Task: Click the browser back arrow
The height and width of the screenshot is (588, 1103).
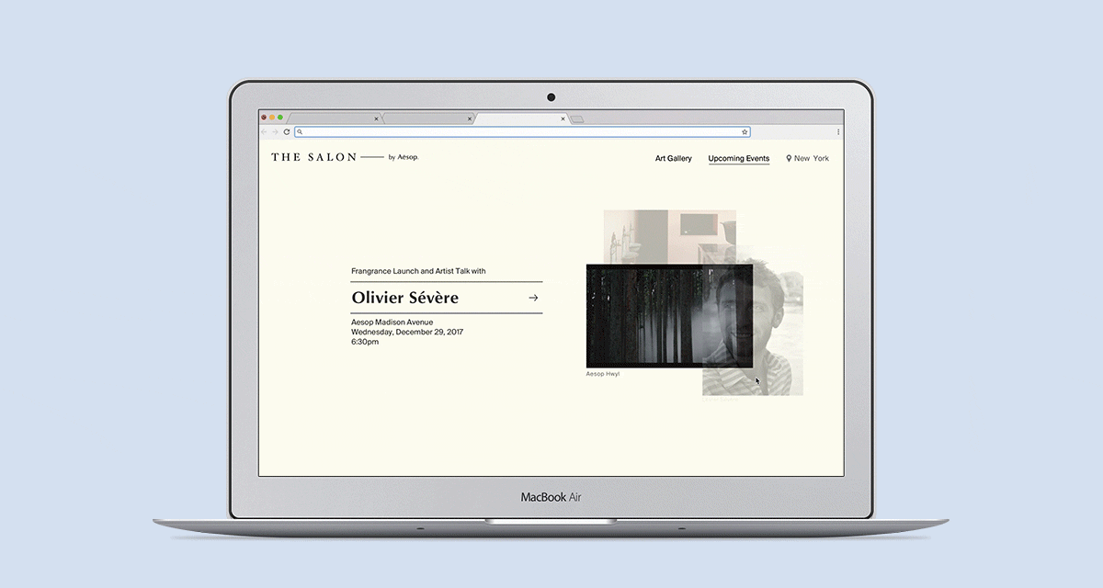Action: [265, 132]
